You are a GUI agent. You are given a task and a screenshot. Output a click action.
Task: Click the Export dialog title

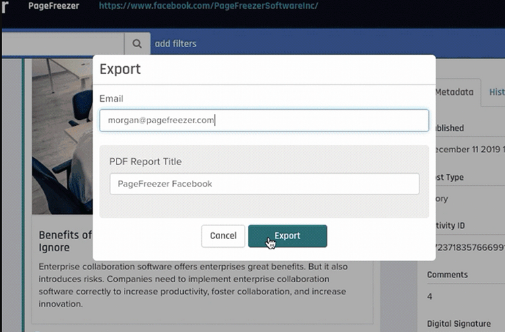coord(120,69)
